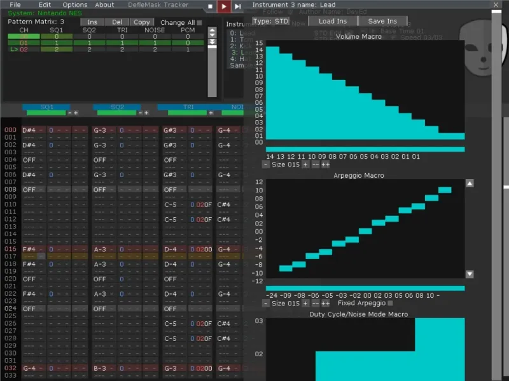This screenshot has width=509, height=381.
Task: Click the ++ button under Arpeggio Macro
Action: 326,304
